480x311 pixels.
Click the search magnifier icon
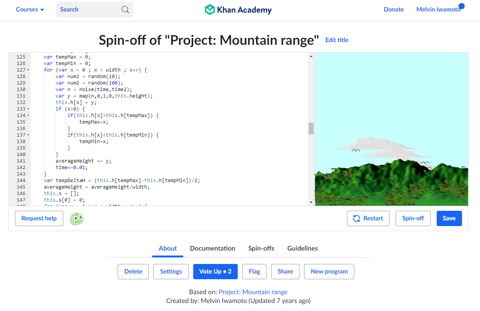125,10
